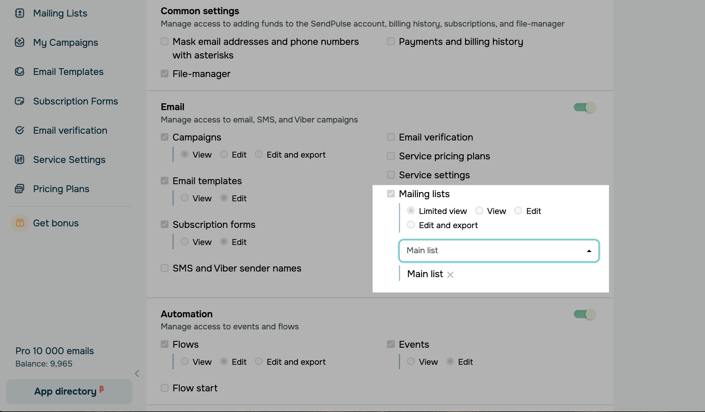Screen dimensions: 705x412
Task: Click the Mailing Lists sidebar icon
Action: (20, 13)
